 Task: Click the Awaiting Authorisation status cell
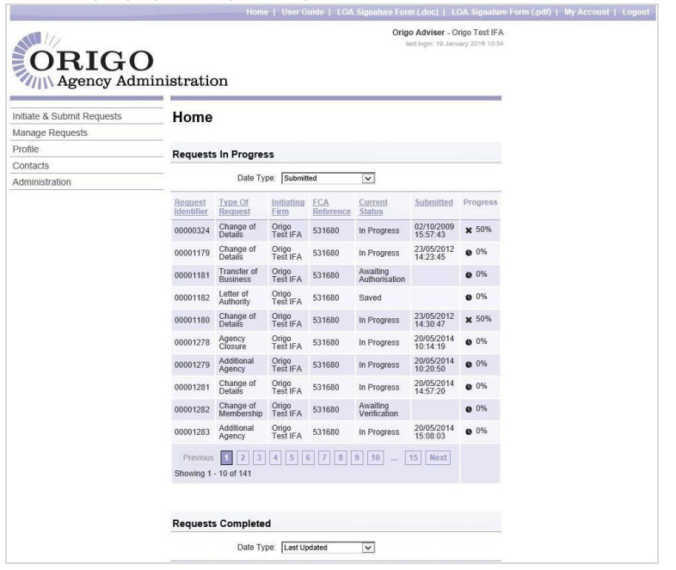(x=382, y=275)
